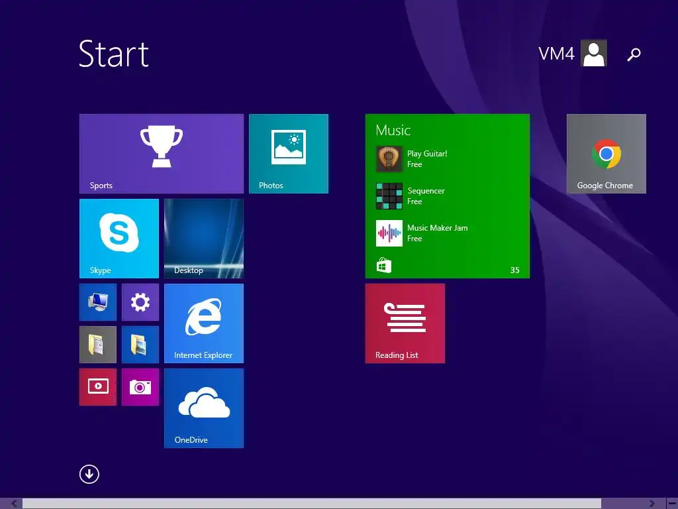Click the search magnifier icon
This screenshot has height=509, width=678.
tap(634, 54)
